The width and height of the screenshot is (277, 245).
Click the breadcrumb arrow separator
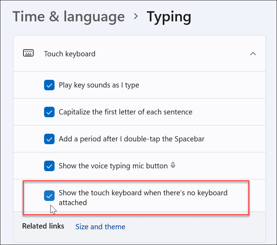(x=136, y=17)
